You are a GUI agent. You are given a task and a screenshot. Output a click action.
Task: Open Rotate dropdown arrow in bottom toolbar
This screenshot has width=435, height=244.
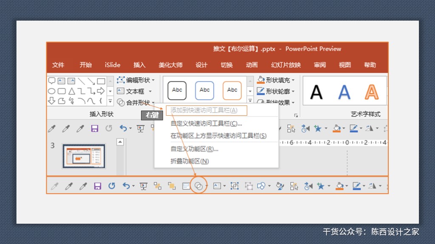pos(380,186)
